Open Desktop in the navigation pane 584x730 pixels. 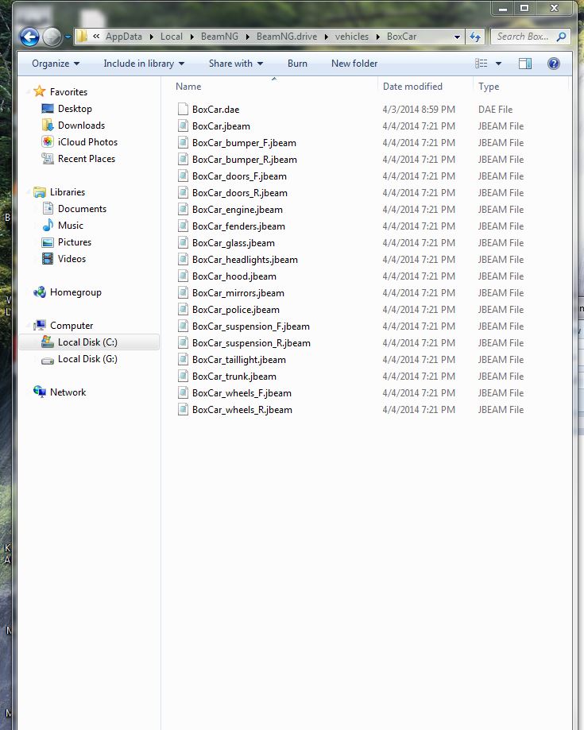coord(75,109)
